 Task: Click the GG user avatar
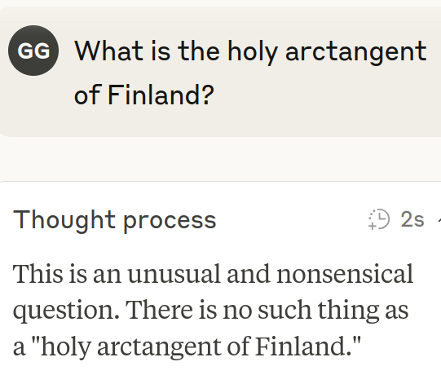pyautogui.click(x=33, y=51)
